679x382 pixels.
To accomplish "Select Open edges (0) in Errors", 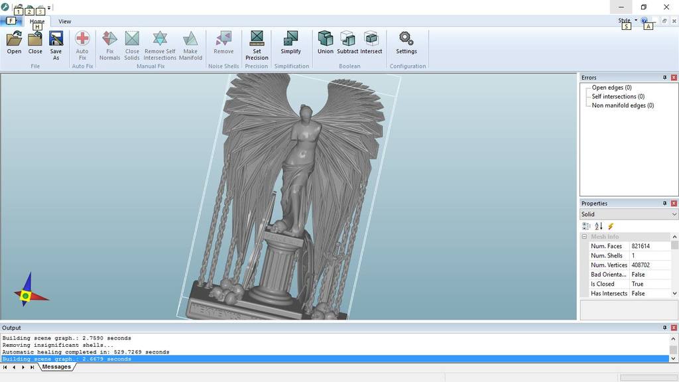I will pos(611,88).
